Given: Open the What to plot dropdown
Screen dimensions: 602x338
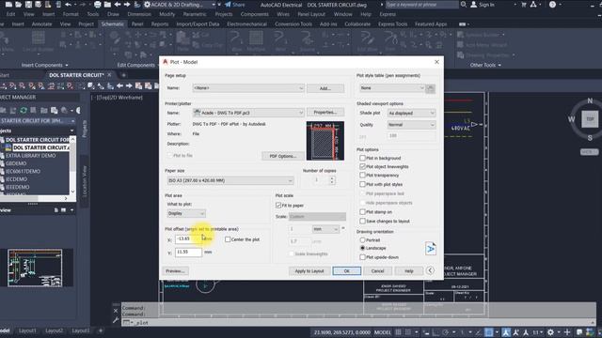Looking at the screenshot, I should 186,213.
